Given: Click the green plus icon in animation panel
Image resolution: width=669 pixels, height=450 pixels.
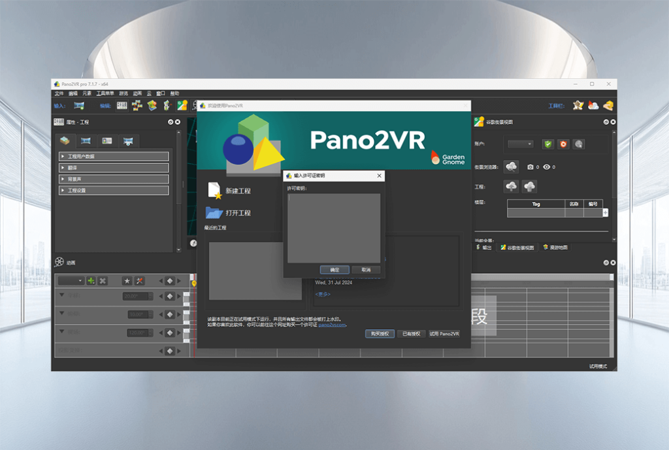Looking at the screenshot, I should coord(90,280).
